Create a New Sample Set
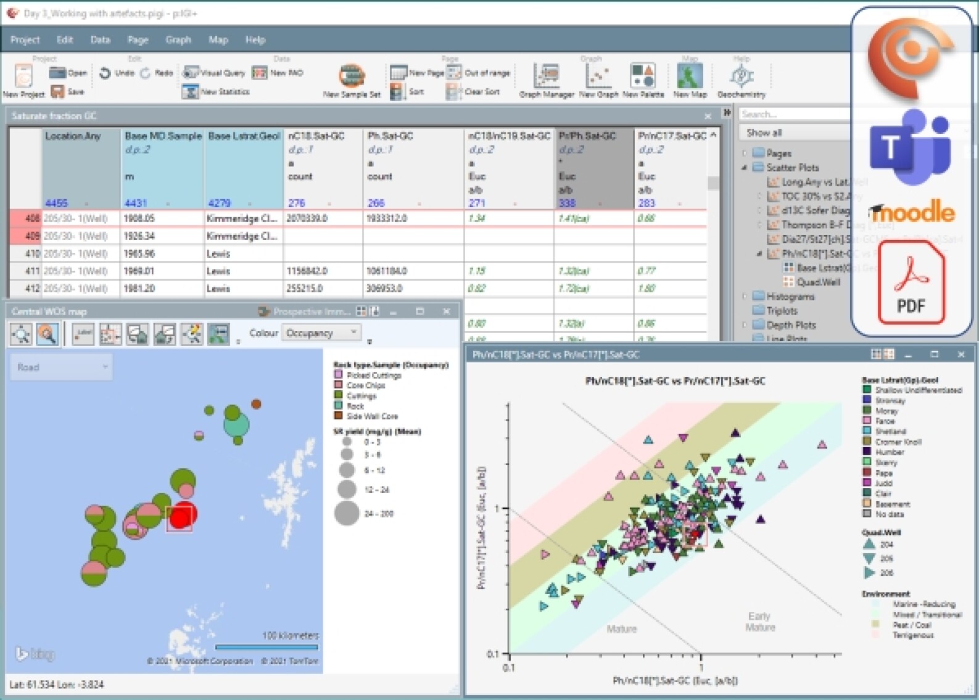 [352, 76]
